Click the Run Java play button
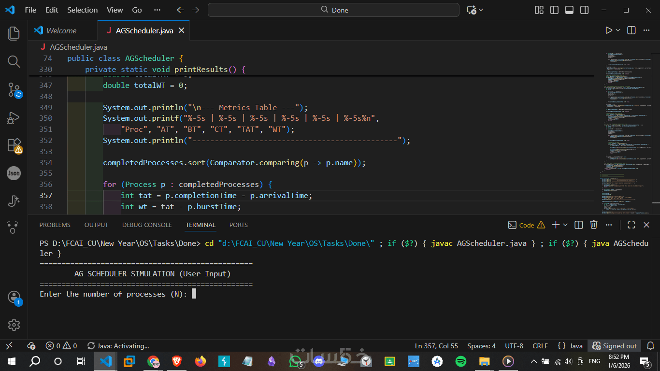This screenshot has height=371, width=660. (x=609, y=30)
